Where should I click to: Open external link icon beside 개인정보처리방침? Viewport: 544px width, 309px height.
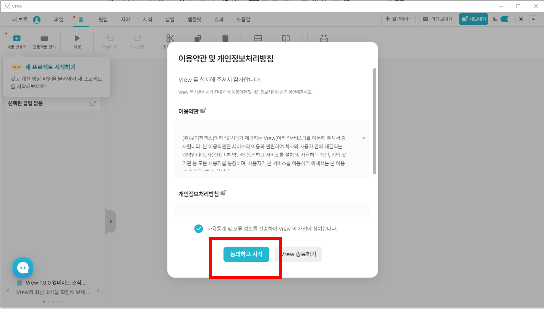pyautogui.click(x=223, y=193)
